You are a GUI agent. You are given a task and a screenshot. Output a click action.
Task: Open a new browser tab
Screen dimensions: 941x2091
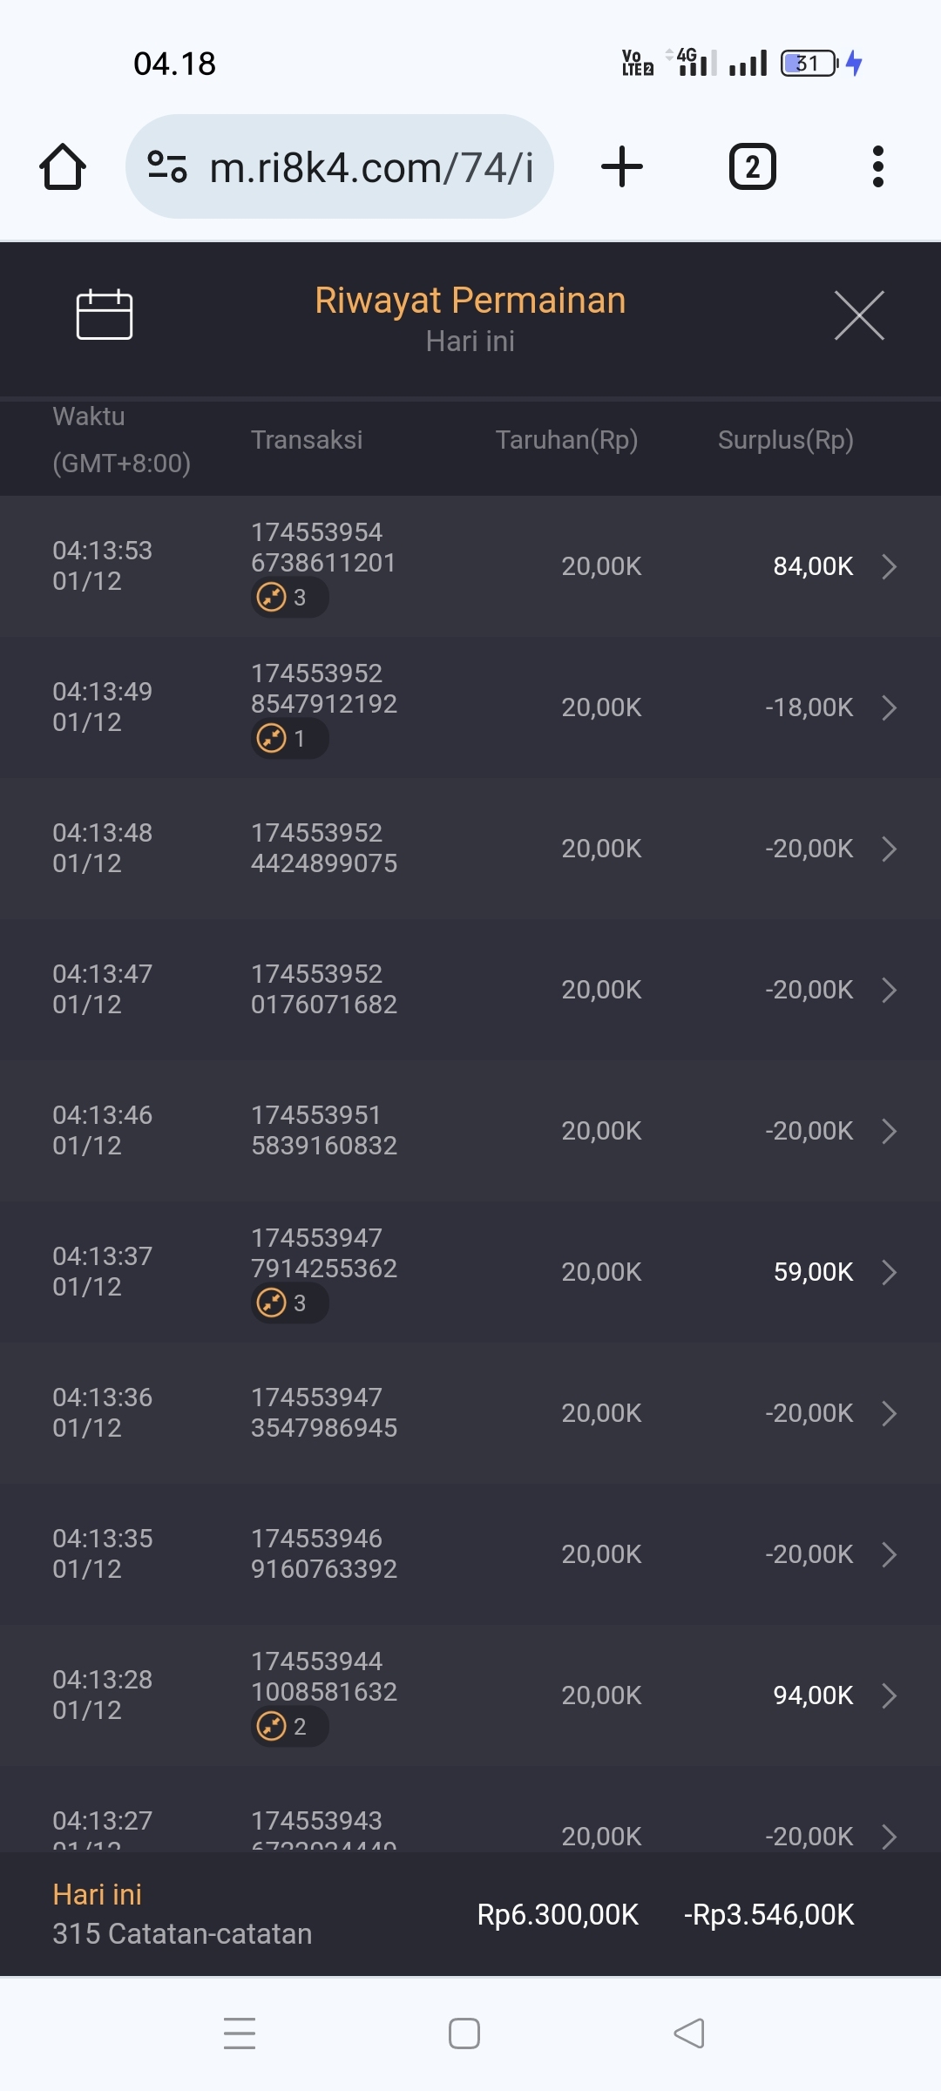(x=622, y=166)
